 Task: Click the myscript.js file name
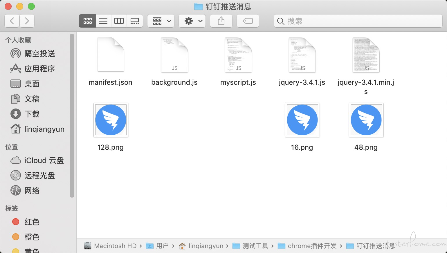[x=238, y=82]
